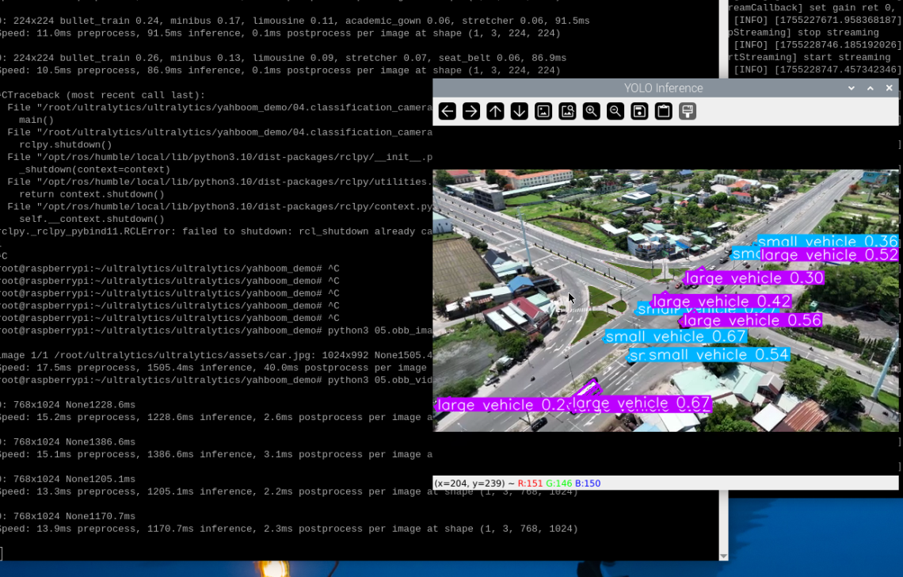This screenshot has width=903, height=577.
Task: Click the "rclpy.shutdown()" traceback line
Action: tap(66, 145)
